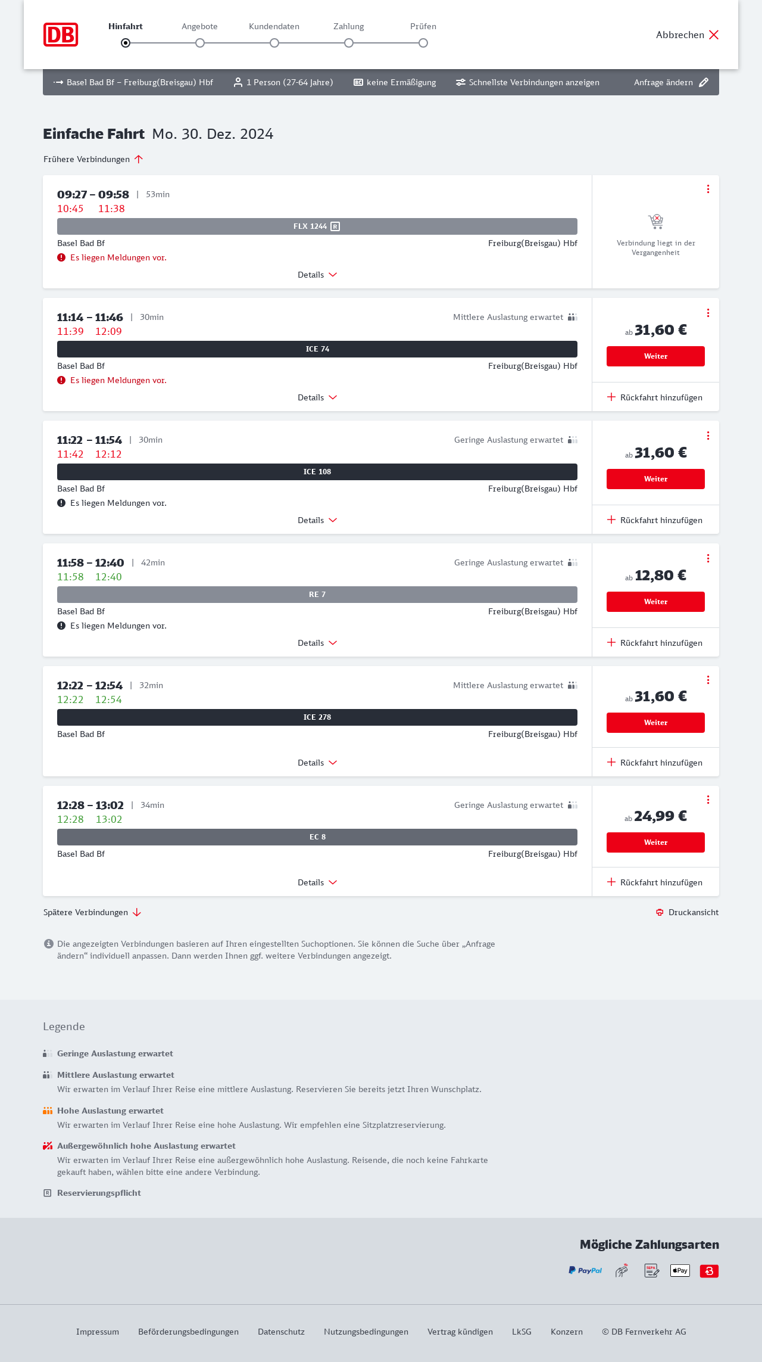
Task: Open three-dot menu for RE 7 connection
Action: (x=708, y=558)
